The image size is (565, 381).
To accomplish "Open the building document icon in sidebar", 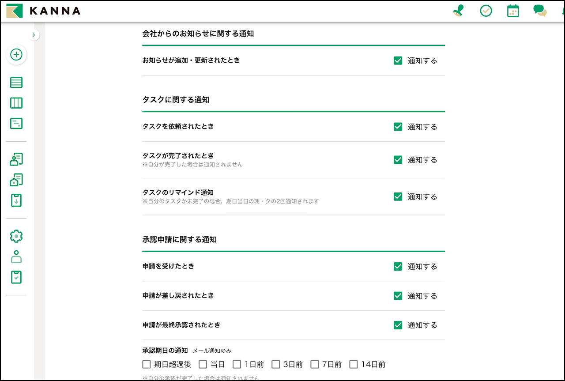I will (16, 180).
